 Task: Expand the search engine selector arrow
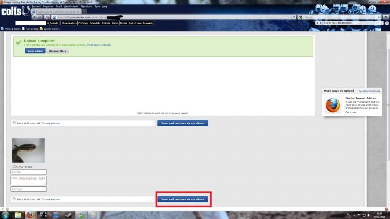[303, 17]
